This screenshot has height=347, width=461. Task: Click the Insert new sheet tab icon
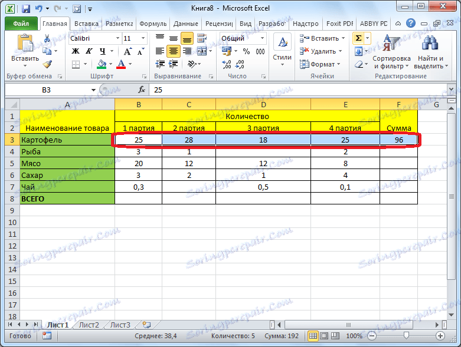coord(146,325)
